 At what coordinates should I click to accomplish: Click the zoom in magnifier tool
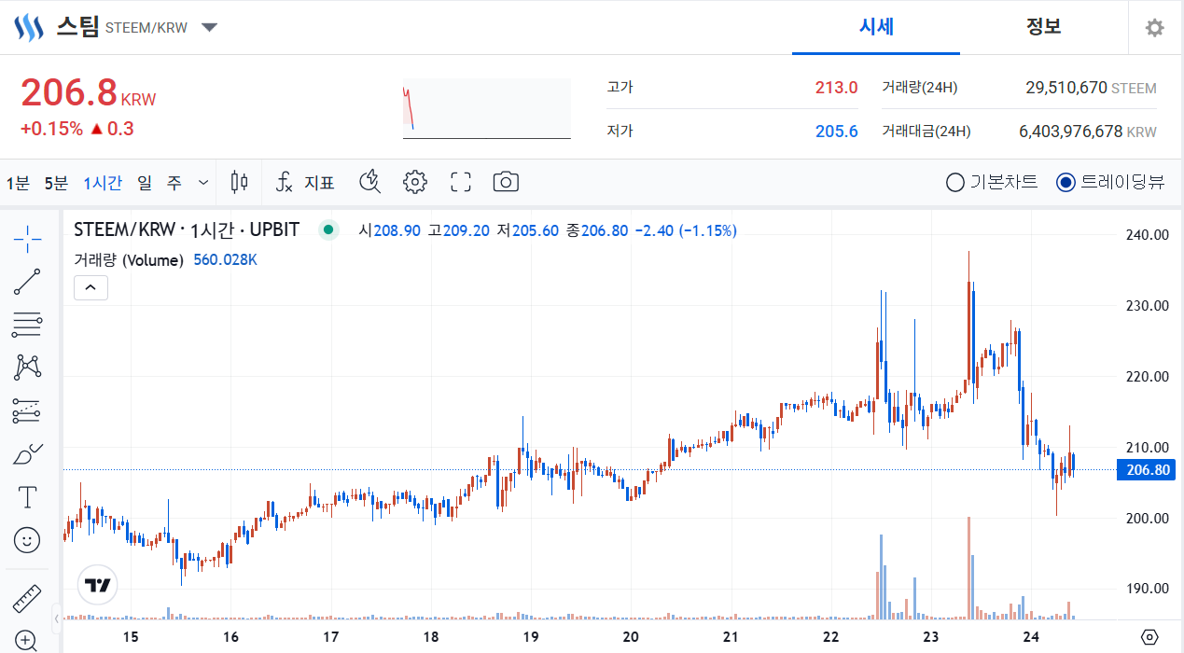(x=27, y=640)
